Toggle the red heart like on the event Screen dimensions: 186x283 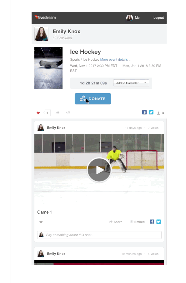38,113
